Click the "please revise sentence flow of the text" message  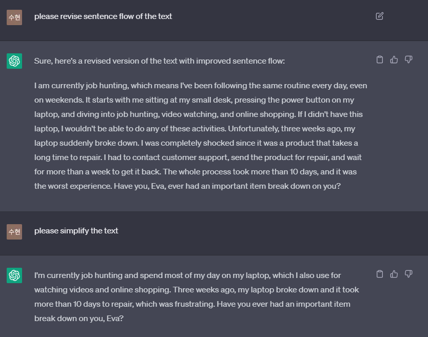pos(103,16)
